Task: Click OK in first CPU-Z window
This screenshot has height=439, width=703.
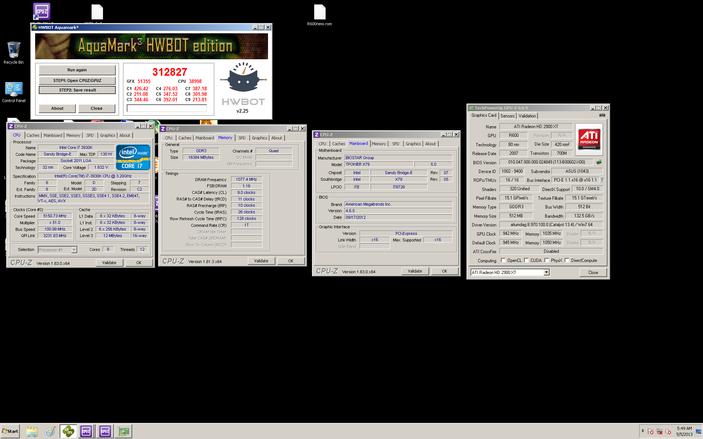Action: coord(139,263)
